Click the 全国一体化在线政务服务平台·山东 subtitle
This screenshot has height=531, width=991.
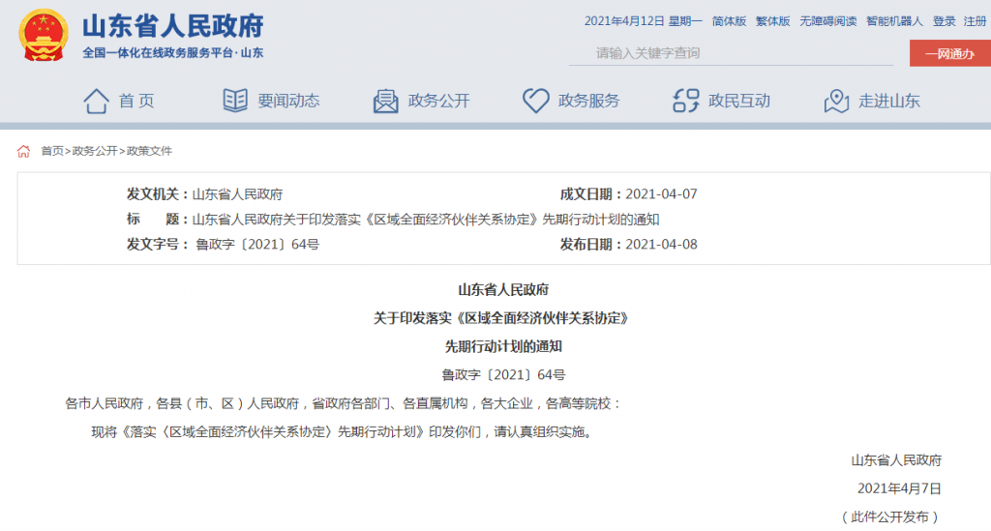tap(173, 53)
